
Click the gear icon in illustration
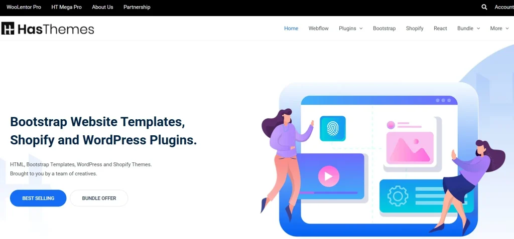click(x=398, y=196)
